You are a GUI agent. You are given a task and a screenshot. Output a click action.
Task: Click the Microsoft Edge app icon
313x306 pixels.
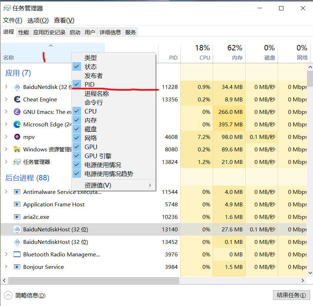(17, 125)
